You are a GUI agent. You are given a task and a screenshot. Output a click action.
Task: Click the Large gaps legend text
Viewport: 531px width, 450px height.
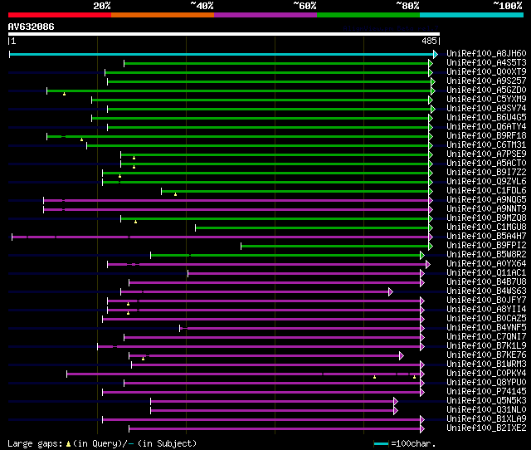pos(35,443)
